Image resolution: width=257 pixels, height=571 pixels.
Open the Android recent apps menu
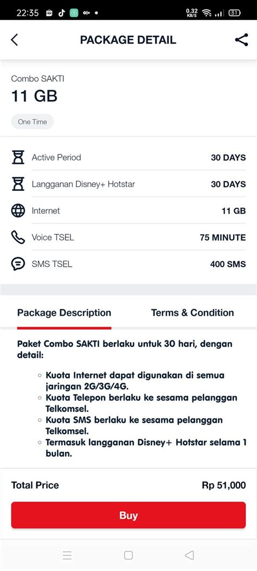coord(67,555)
